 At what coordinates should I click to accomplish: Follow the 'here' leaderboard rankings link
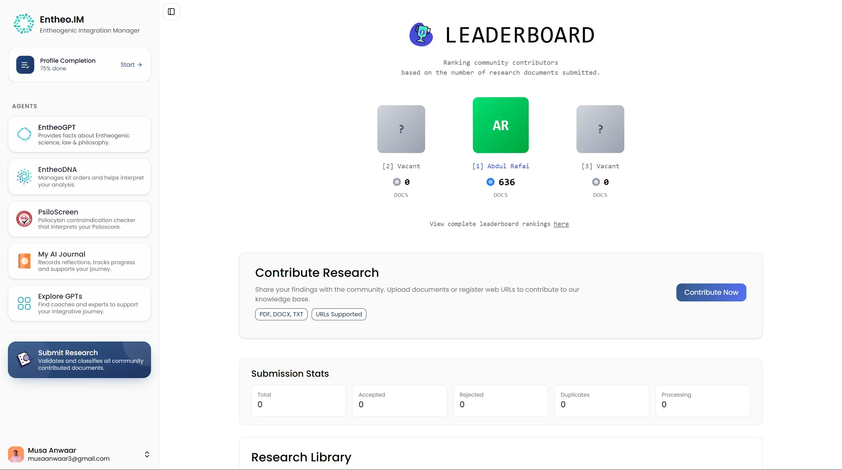coord(561,224)
